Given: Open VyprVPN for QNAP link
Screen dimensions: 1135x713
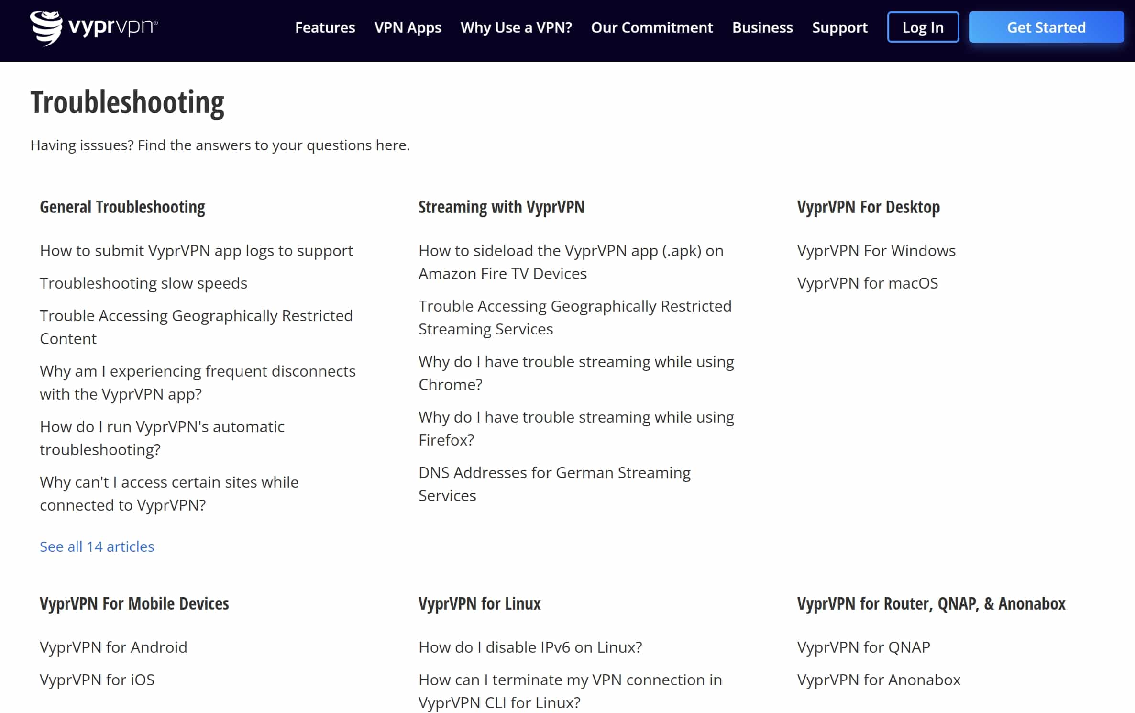Looking at the screenshot, I should 864,647.
